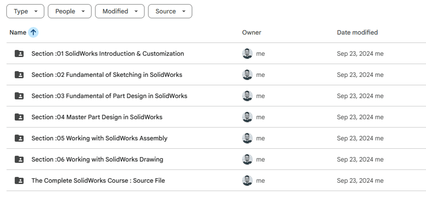
Task: Toggle the sort direction arrow beside Name
Action: 33,32
